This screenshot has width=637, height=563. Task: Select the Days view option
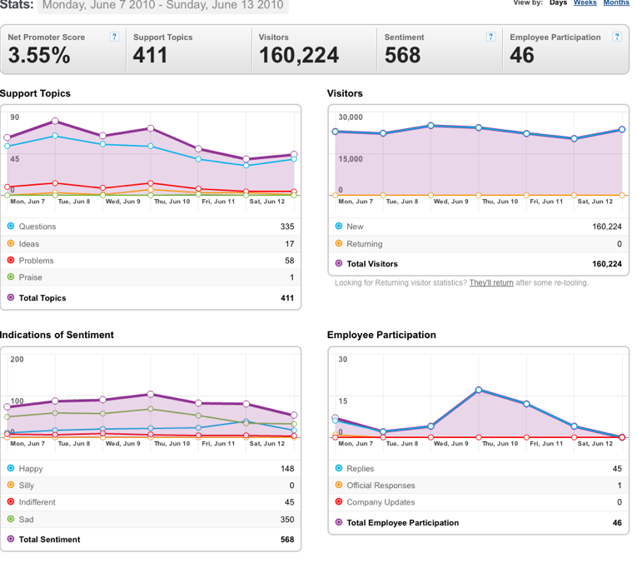558,2
